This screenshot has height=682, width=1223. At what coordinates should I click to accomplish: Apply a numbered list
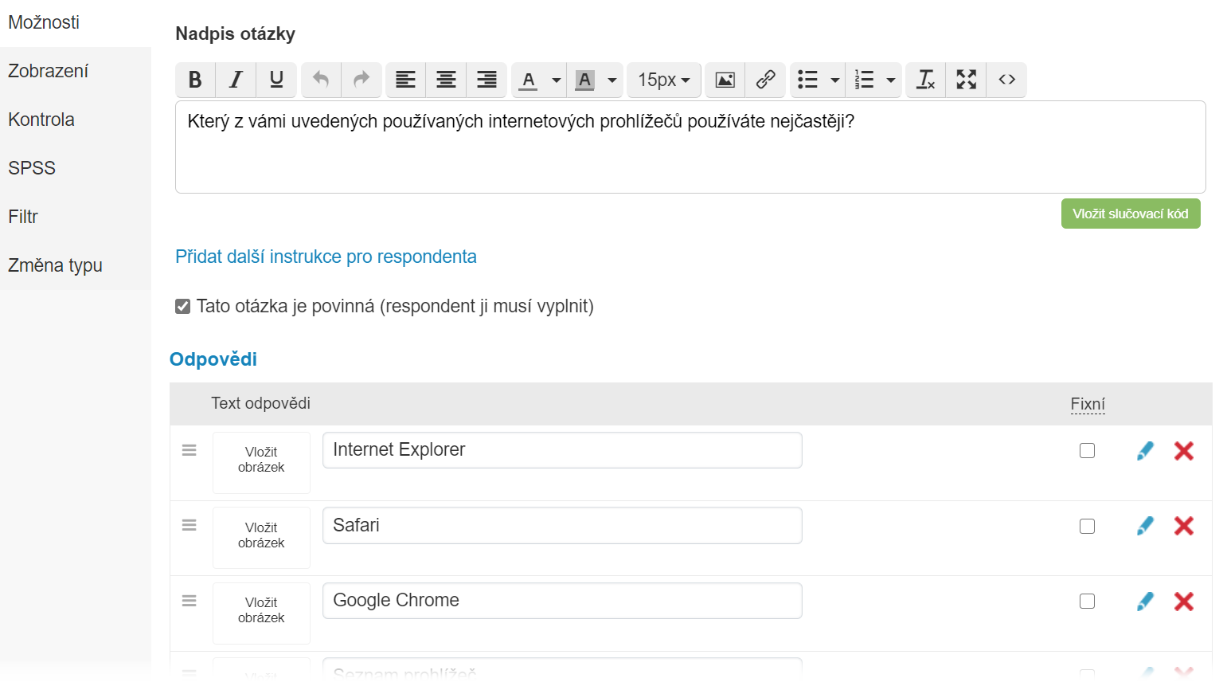[x=865, y=80]
